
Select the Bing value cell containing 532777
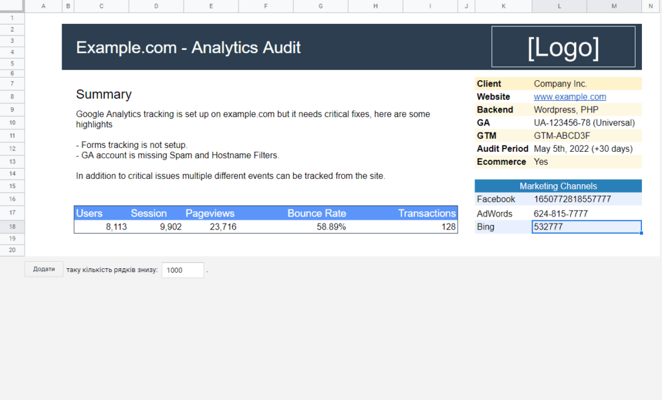click(x=585, y=227)
